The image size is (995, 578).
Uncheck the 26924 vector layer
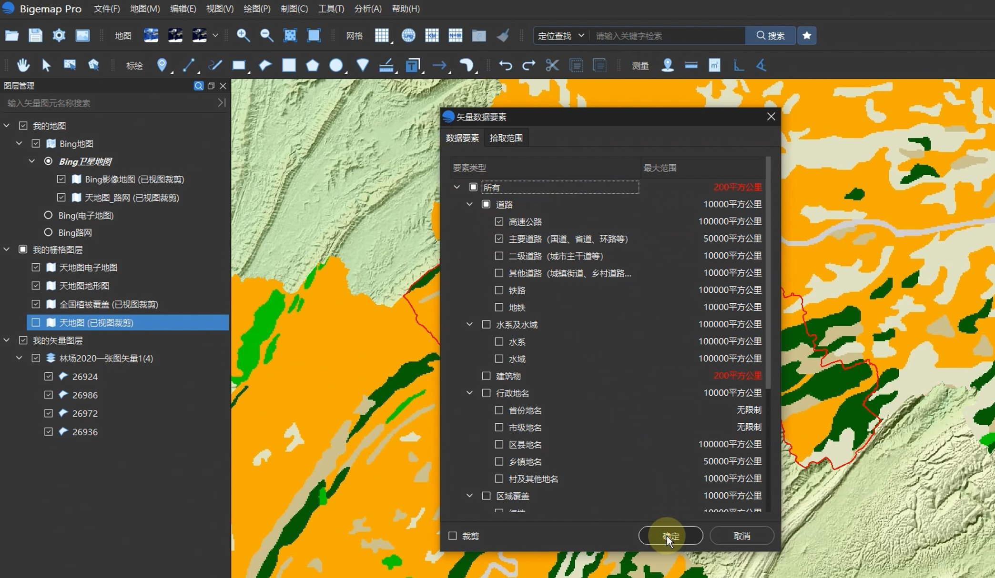point(48,376)
